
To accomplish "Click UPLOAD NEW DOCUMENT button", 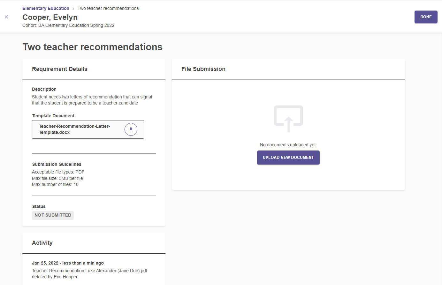I will pos(288,158).
